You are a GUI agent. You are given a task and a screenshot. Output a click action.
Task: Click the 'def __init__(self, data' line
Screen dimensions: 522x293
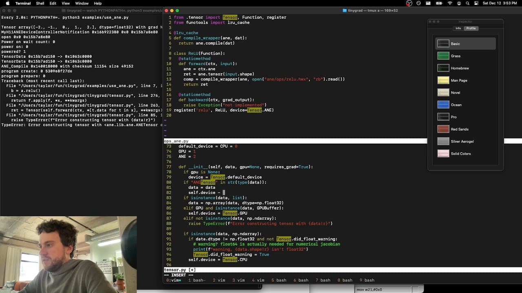[x=246, y=167]
